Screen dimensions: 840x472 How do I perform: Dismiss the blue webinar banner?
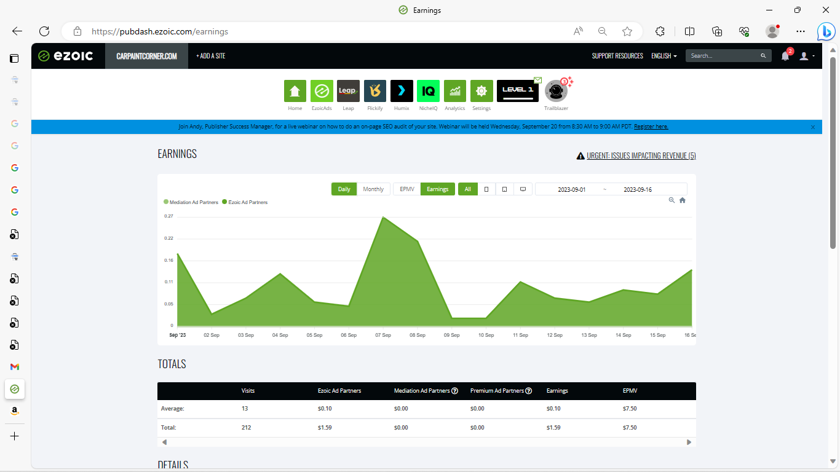[813, 127]
